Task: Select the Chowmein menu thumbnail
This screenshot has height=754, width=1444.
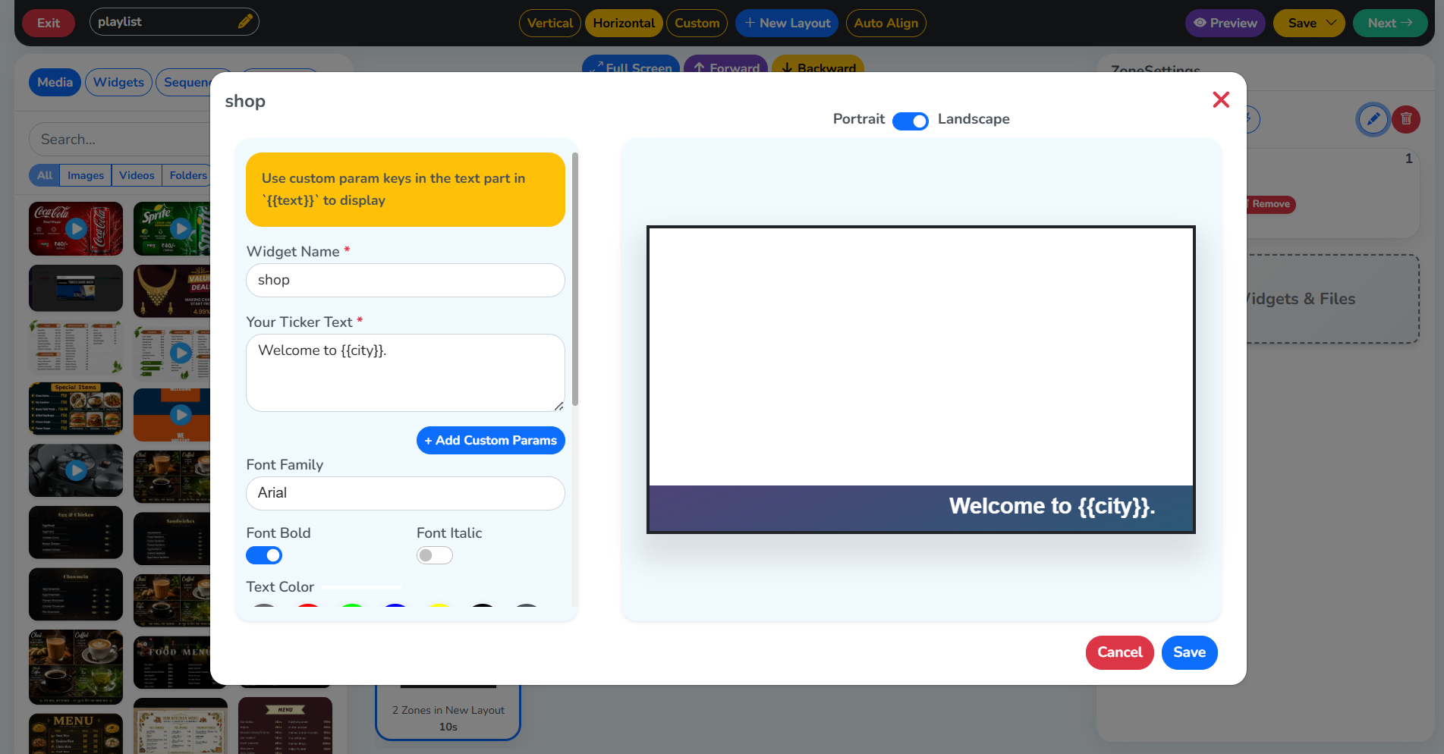Action: click(76, 595)
